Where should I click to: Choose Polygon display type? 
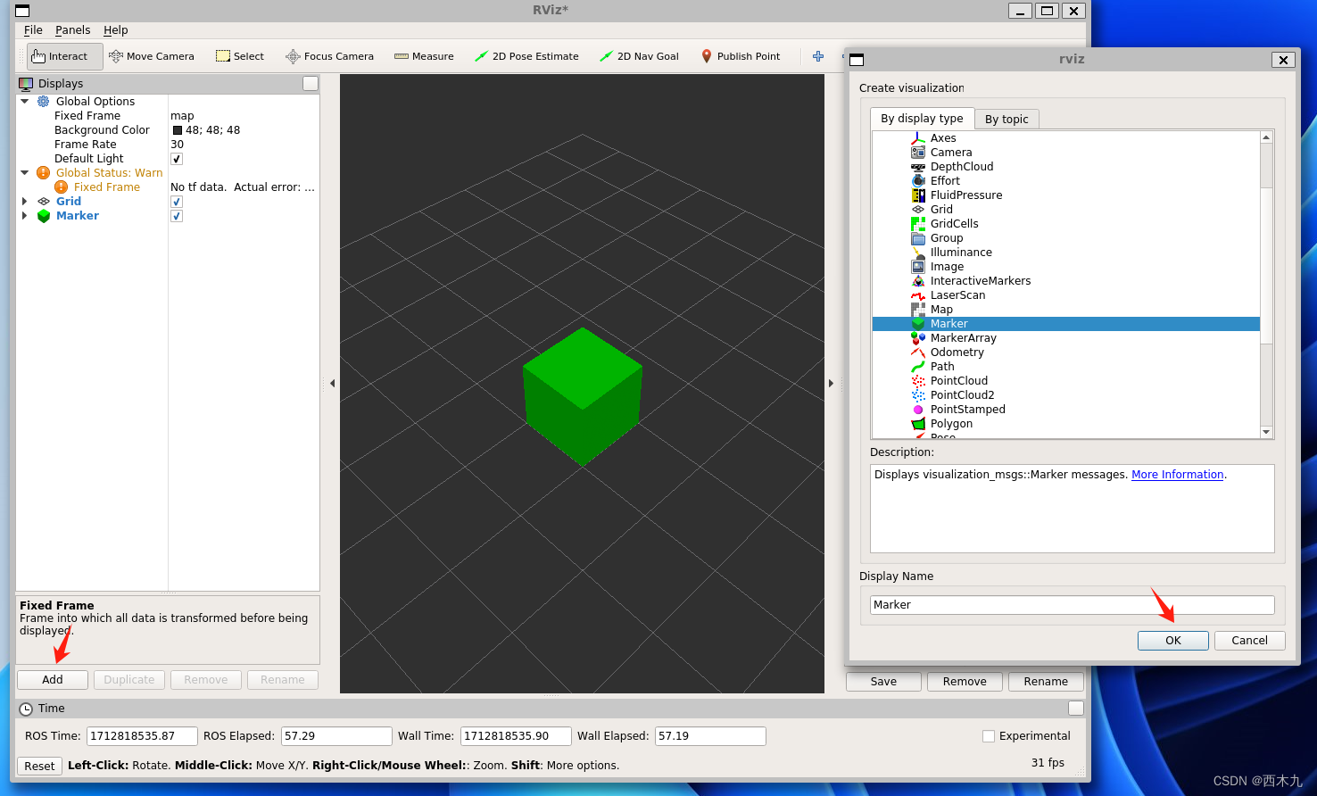[x=951, y=424]
